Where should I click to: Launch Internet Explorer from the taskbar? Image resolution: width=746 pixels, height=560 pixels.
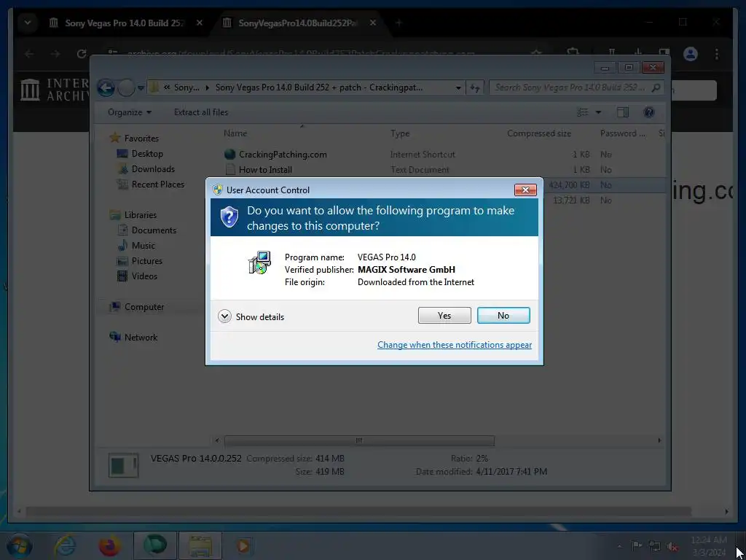pyautogui.click(x=64, y=545)
